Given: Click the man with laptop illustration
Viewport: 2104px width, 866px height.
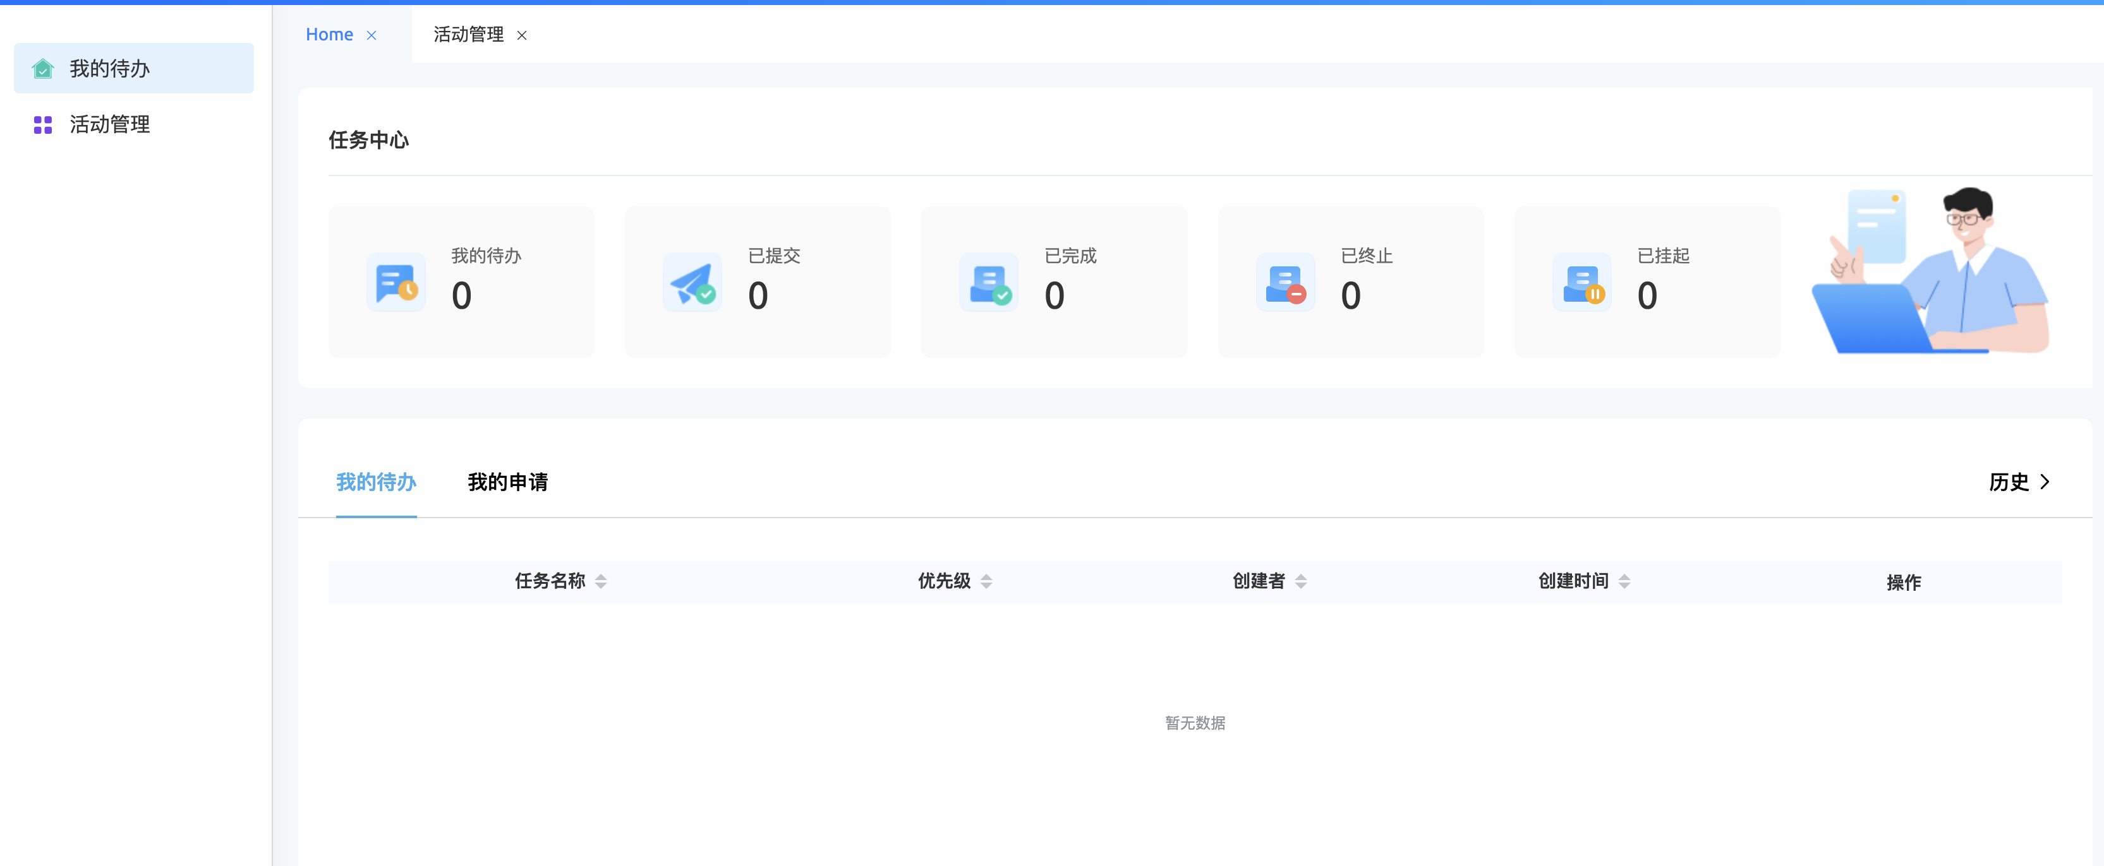Looking at the screenshot, I should point(1932,271).
